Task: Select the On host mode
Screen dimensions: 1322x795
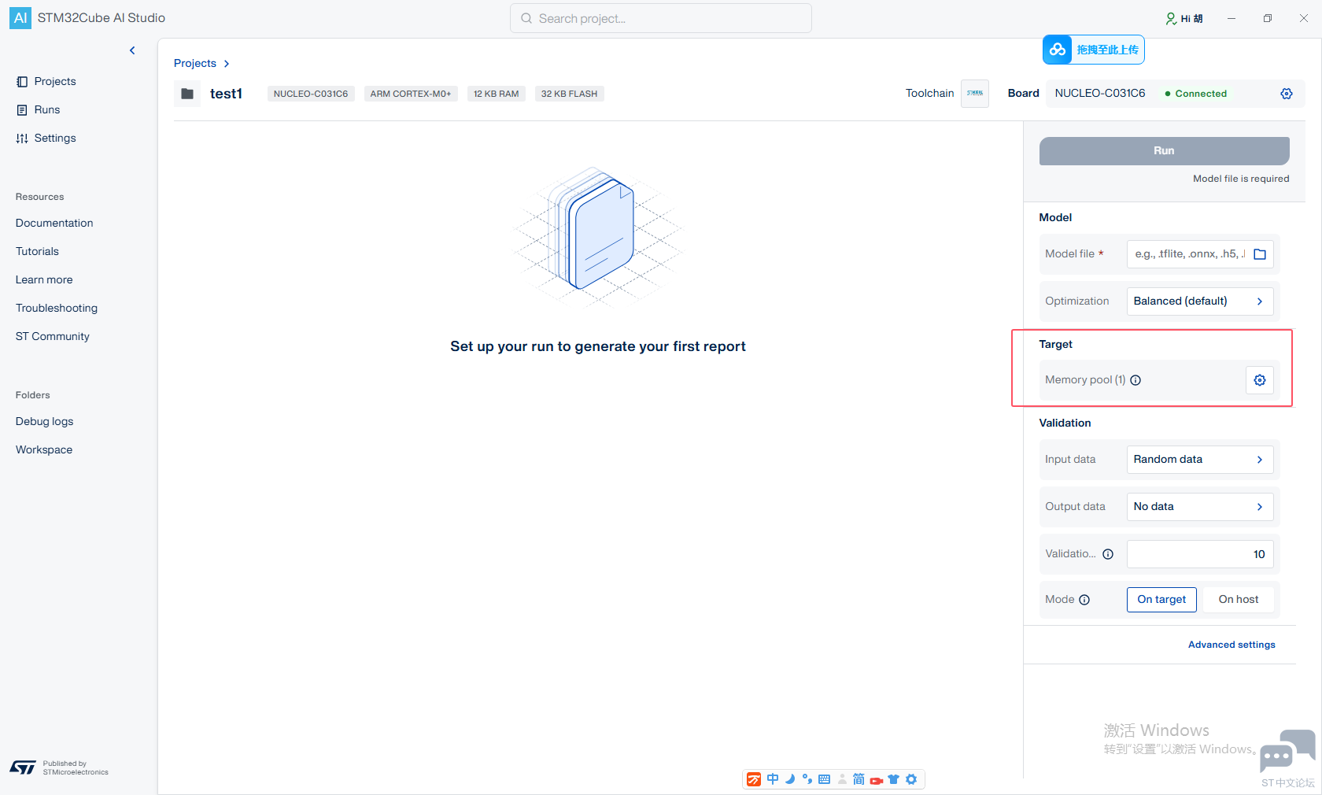Action: pos(1239,600)
